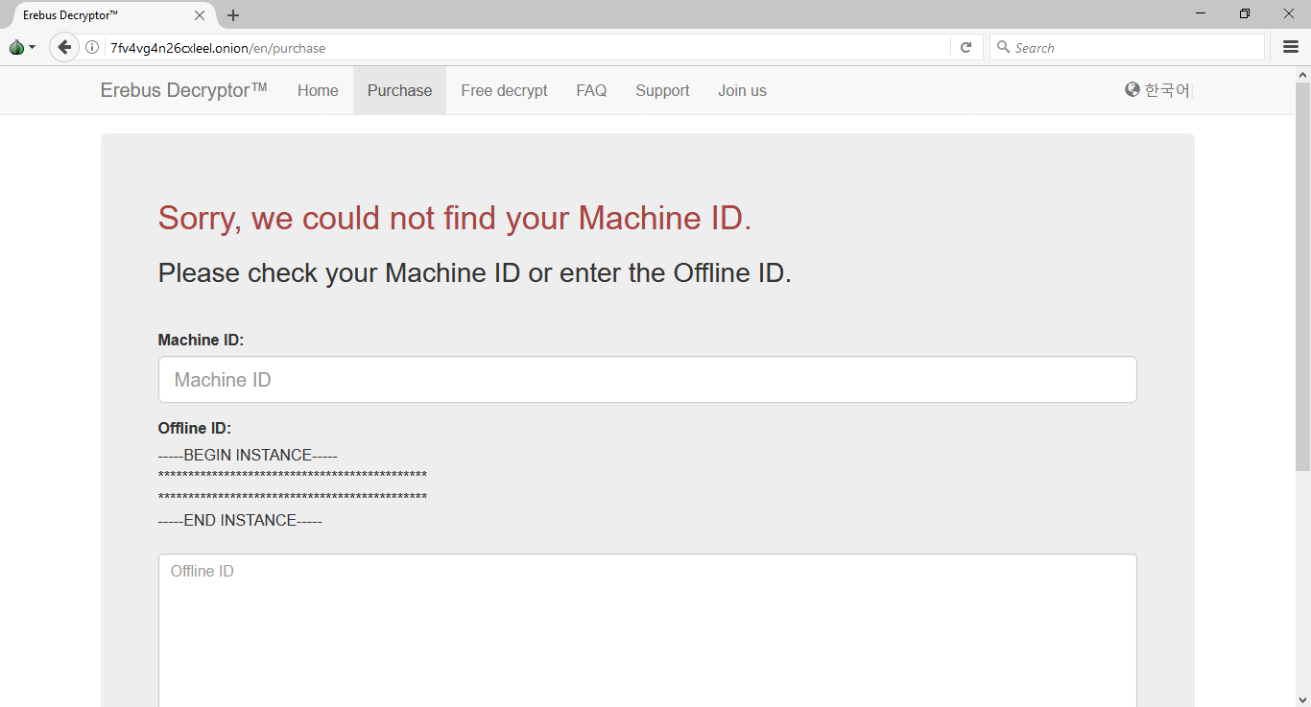1311x707 pixels.
Task: Open the Purchase navigation item
Action: (x=399, y=90)
